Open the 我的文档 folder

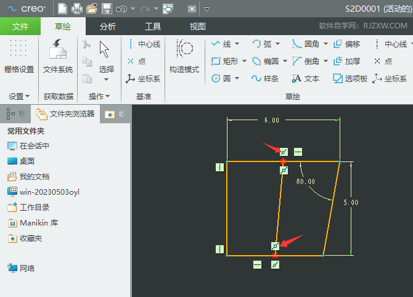tap(28, 177)
